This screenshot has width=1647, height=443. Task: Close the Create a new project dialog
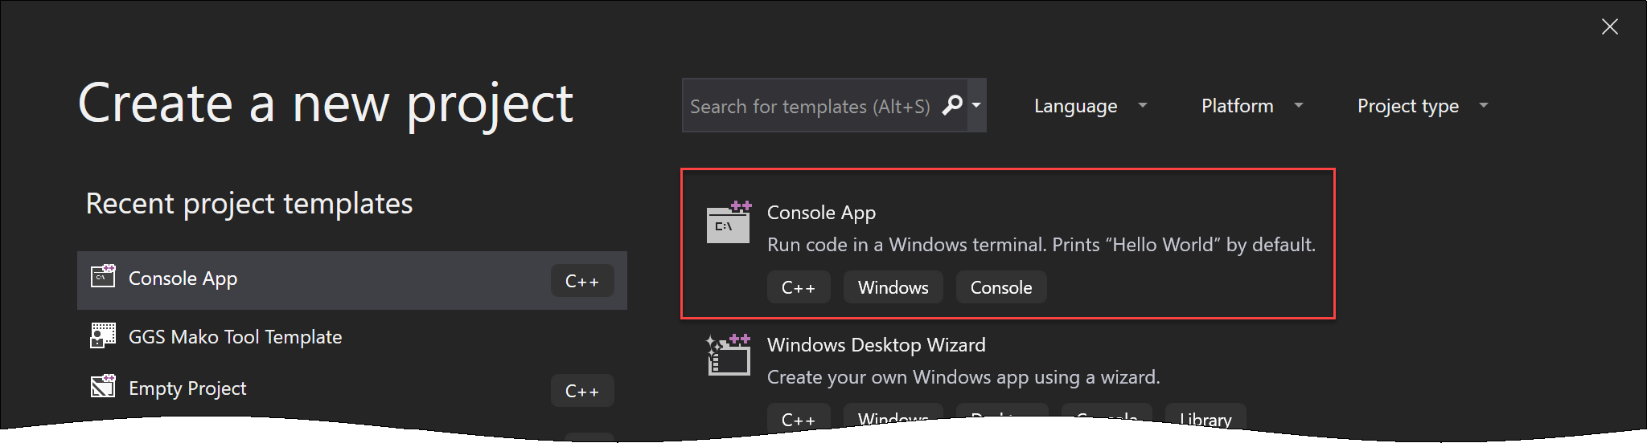pyautogui.click(x=1609, y=27)
